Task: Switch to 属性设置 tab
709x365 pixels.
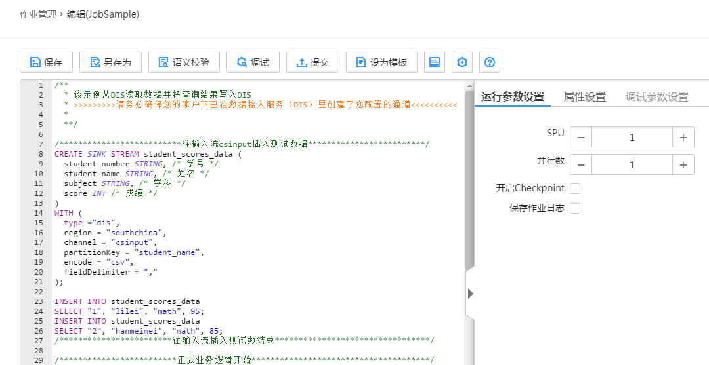Action: (585, 96)
